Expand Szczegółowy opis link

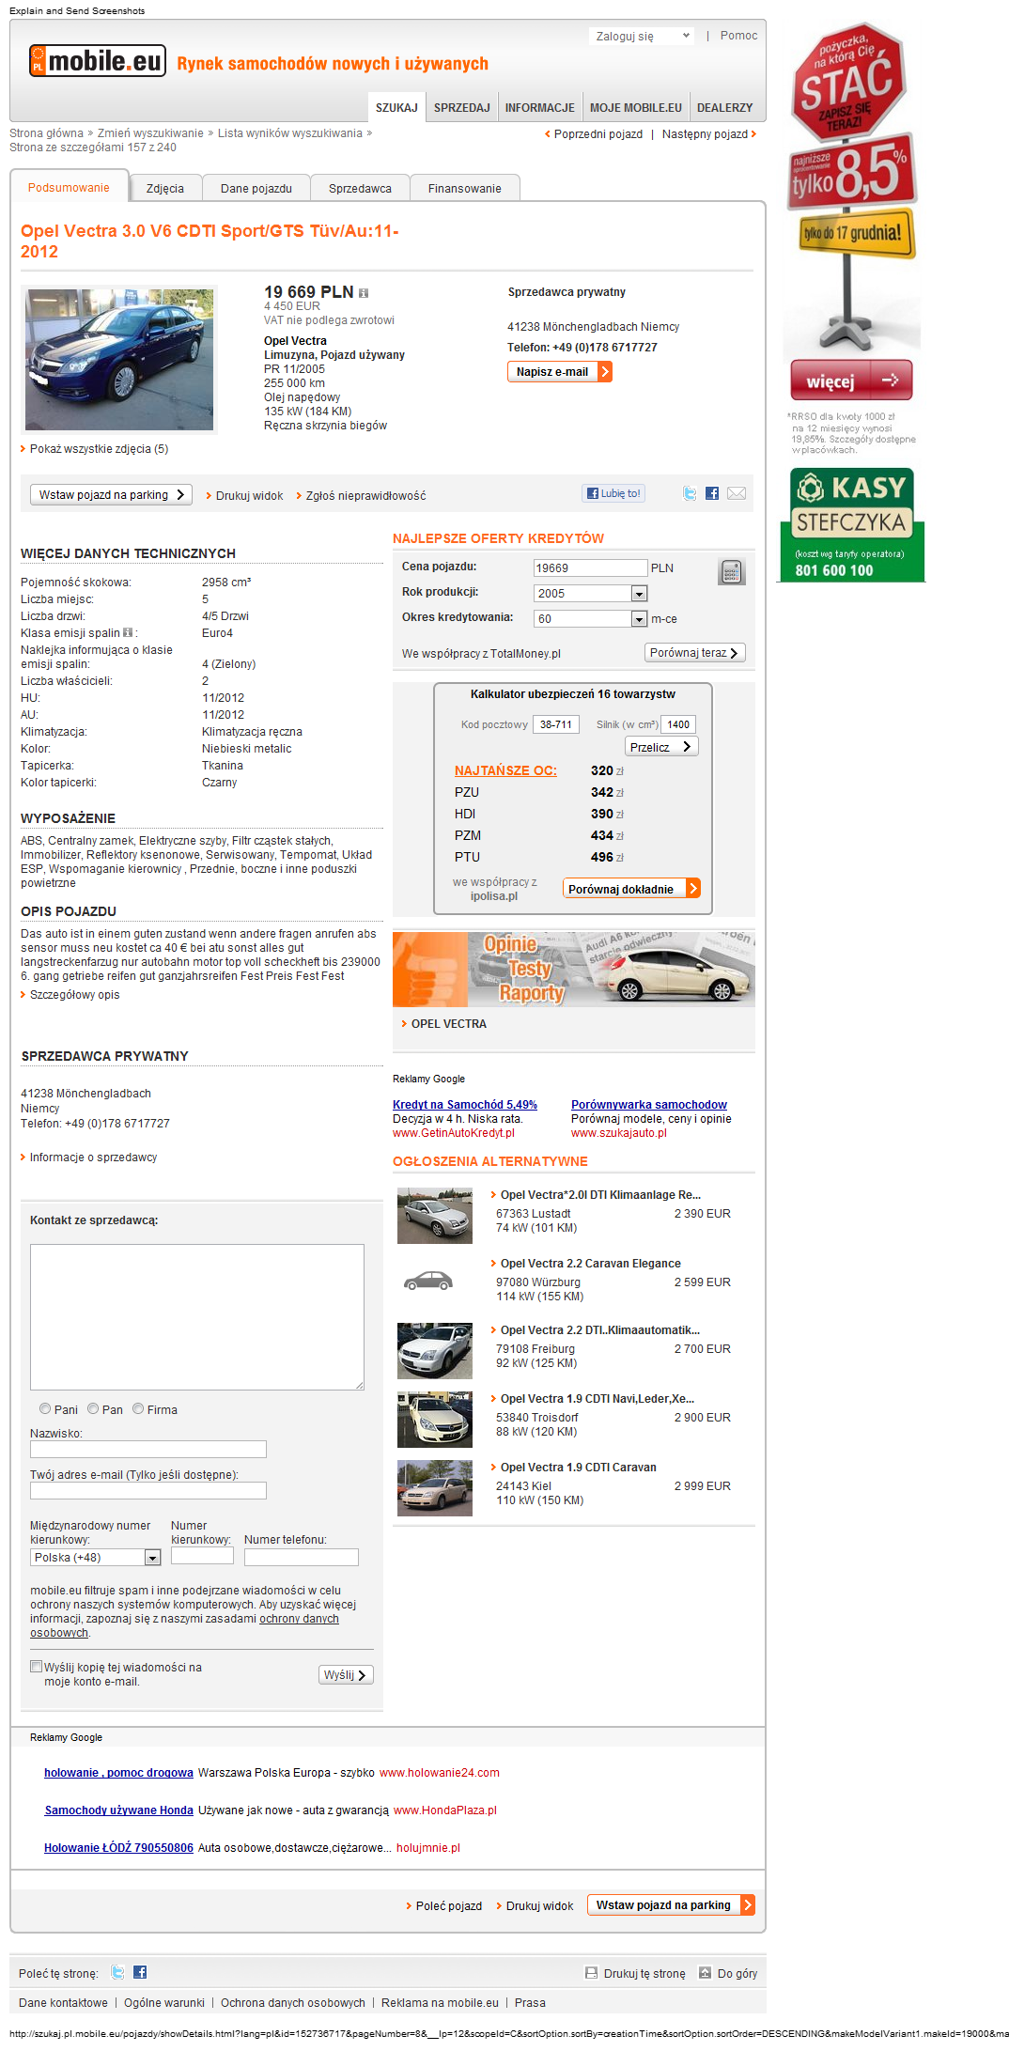(x=75, y=995)
